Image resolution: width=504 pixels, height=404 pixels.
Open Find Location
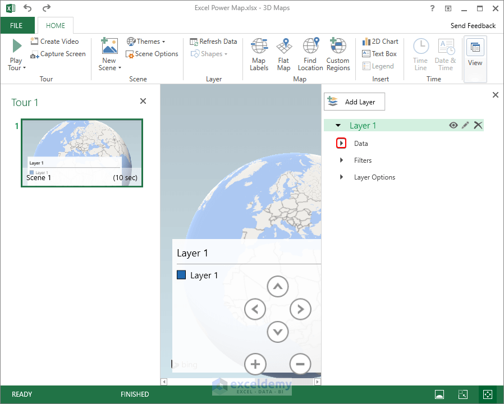pyautogui.click(x=310, y=54)
